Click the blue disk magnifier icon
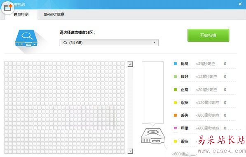 click(x=26, y=38)
